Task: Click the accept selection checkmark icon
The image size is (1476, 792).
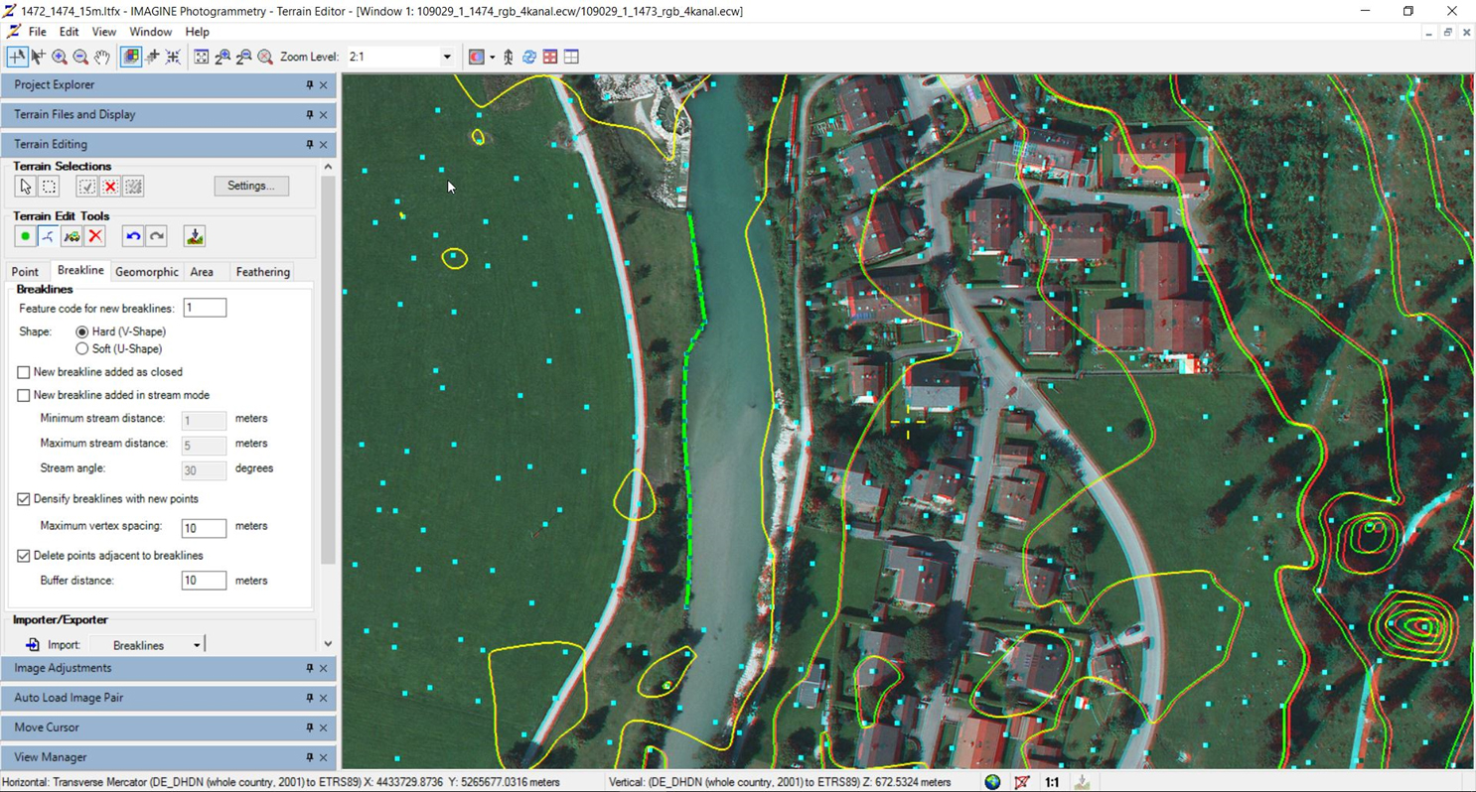Action: (x=87, y=186)
